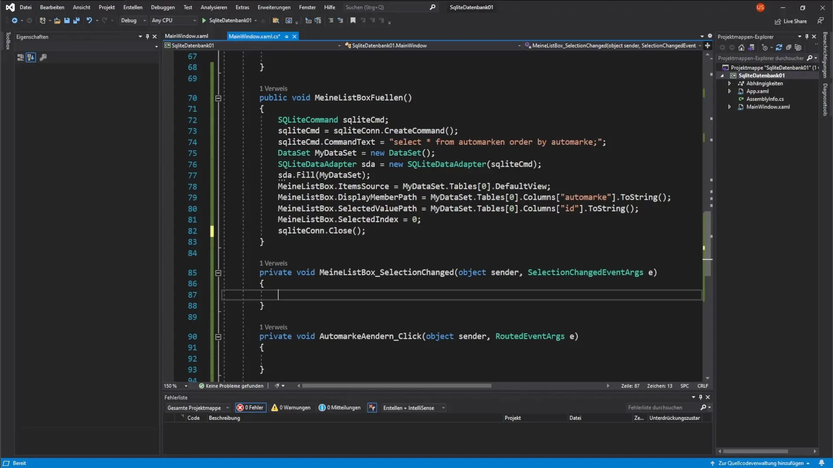Switch views icon in Projektmappen-Explorer toolbar

[751, 48]
